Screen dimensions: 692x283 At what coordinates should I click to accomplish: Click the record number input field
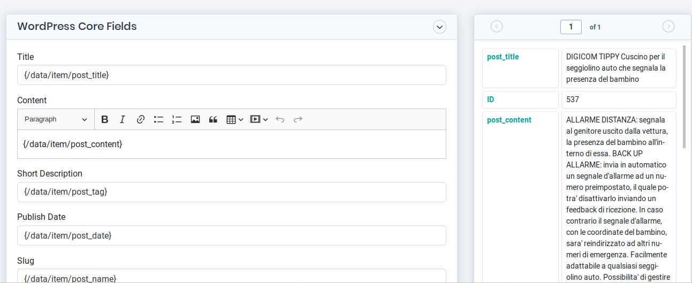point(571,27)
